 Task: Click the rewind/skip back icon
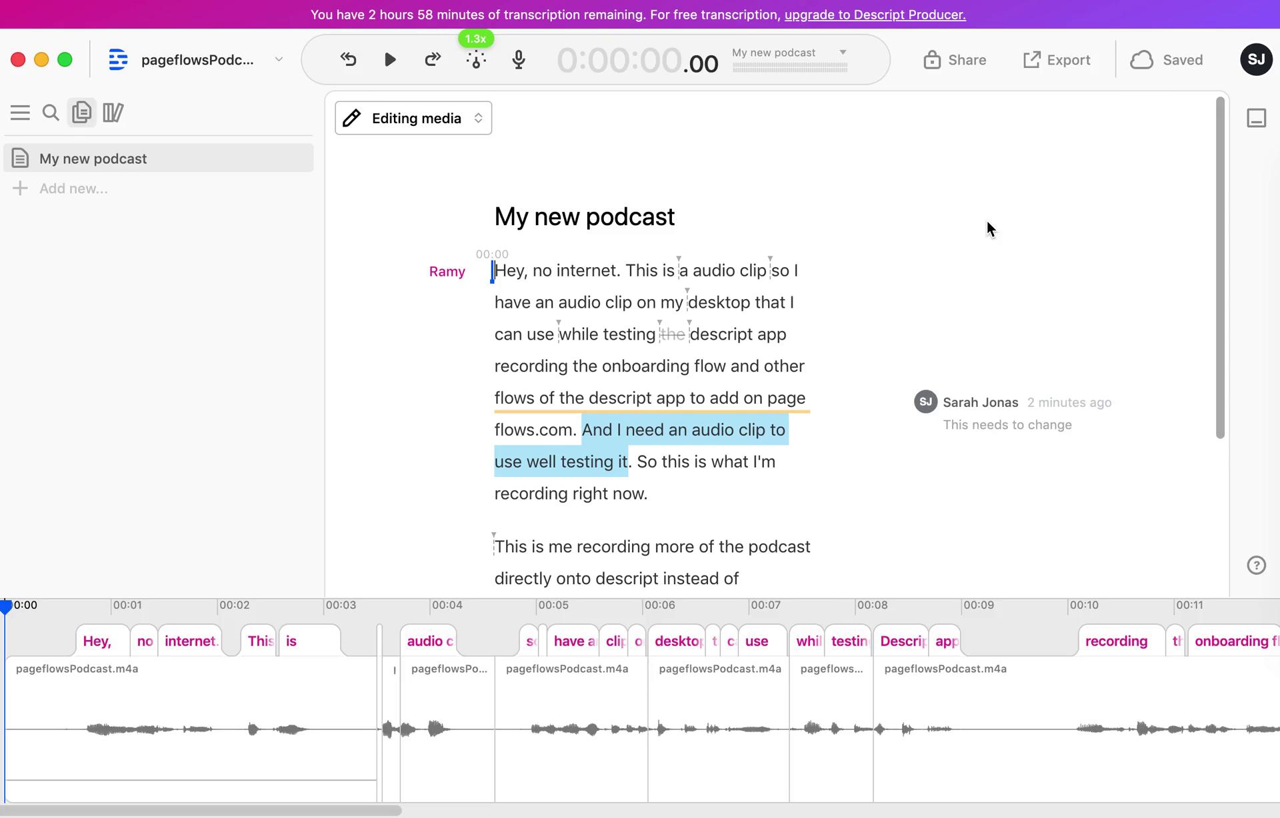coord(348,60)
